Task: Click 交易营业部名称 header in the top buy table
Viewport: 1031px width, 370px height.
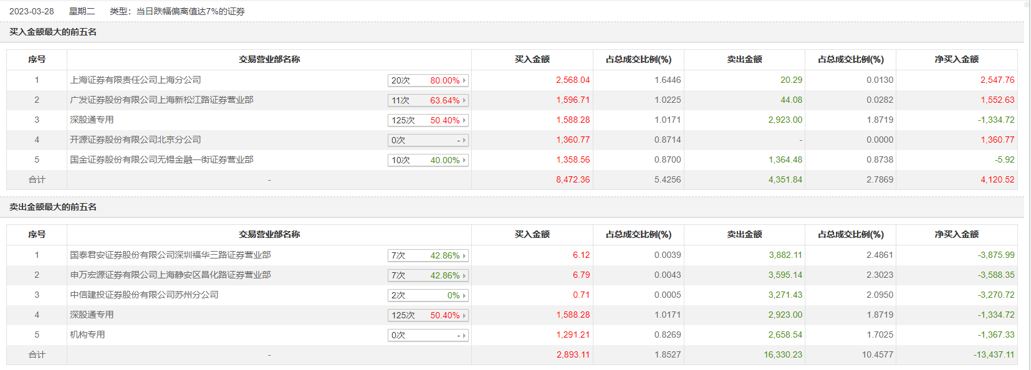Action: tap(269, 59)
